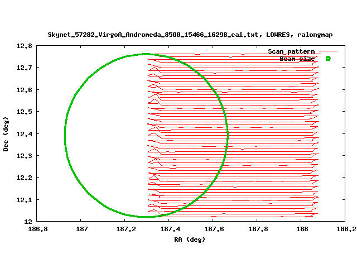This screenshot has width=357, height=268.
Task: Click the x-axis tick label 186.8
Action: point(38,229)
